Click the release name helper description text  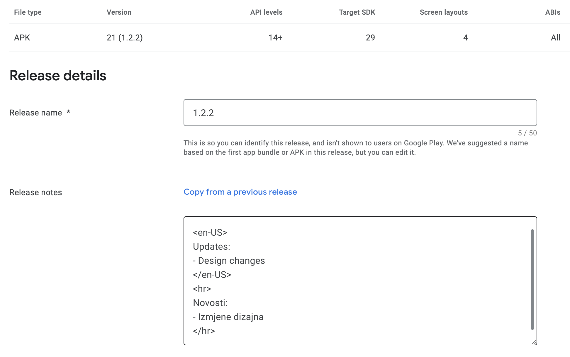(356, 148)
